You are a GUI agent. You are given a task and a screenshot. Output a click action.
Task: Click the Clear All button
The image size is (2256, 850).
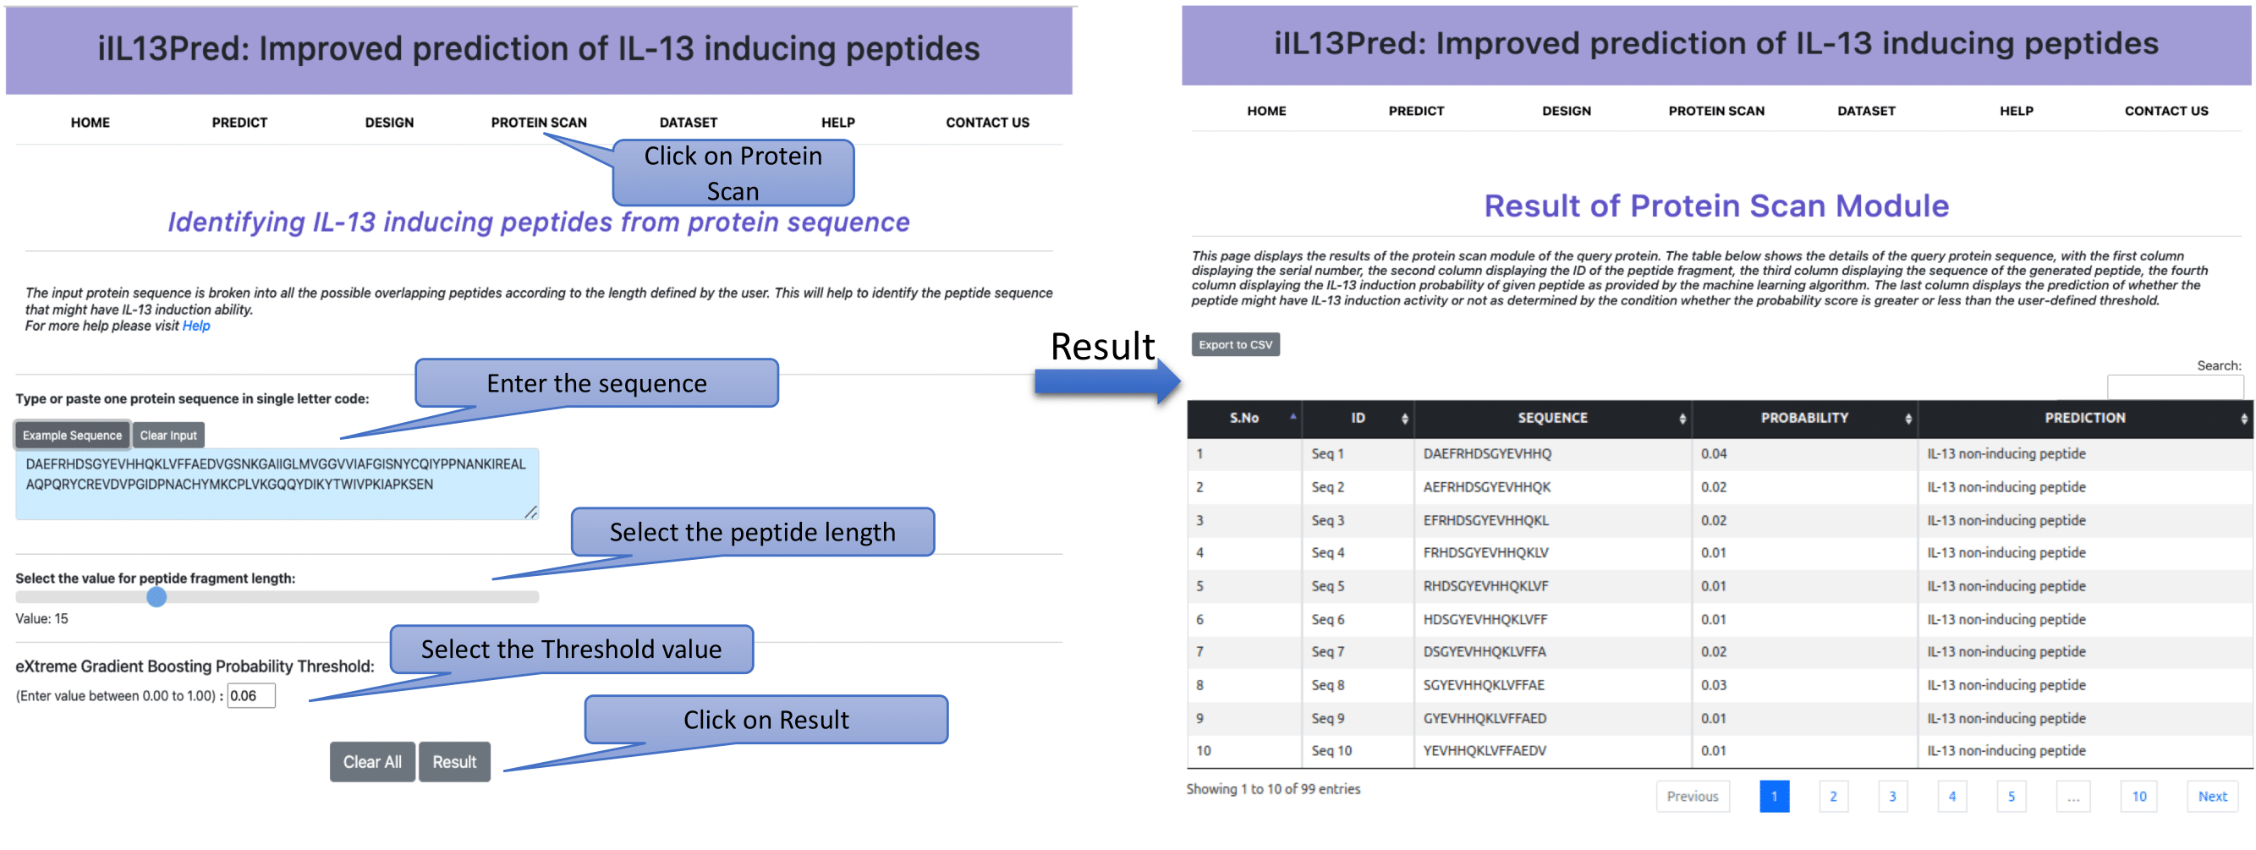(x=372, y=762)
